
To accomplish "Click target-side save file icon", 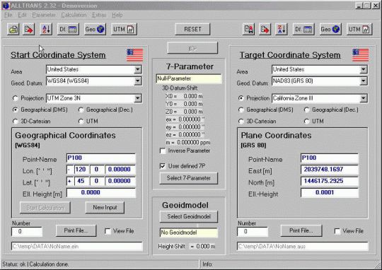I will pos(249,30).
